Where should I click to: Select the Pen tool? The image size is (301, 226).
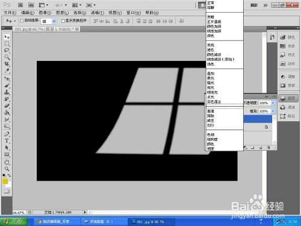pos(7,134)
